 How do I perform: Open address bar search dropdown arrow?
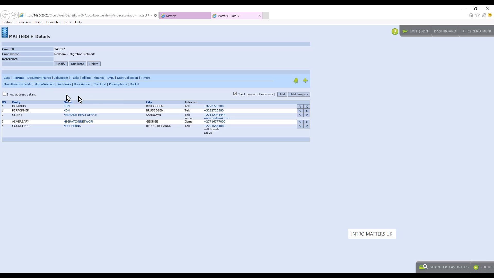151,15
